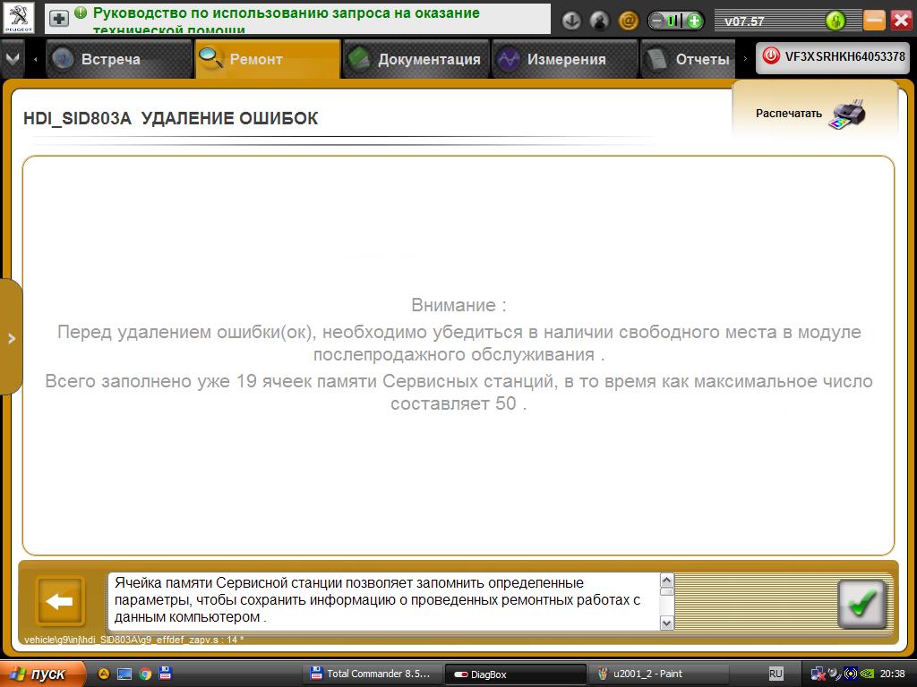Image resolution: width=917 pixels, height=687 pixels.
Task: Go to the Отчеты tab
Action: coord(688,59)
